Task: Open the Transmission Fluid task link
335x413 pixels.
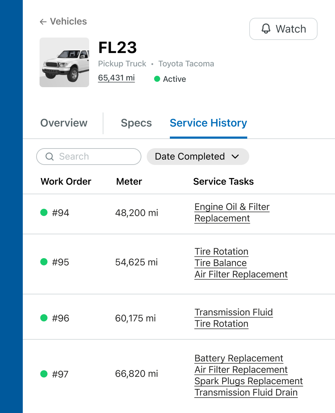Action: [x=233, y=312]
